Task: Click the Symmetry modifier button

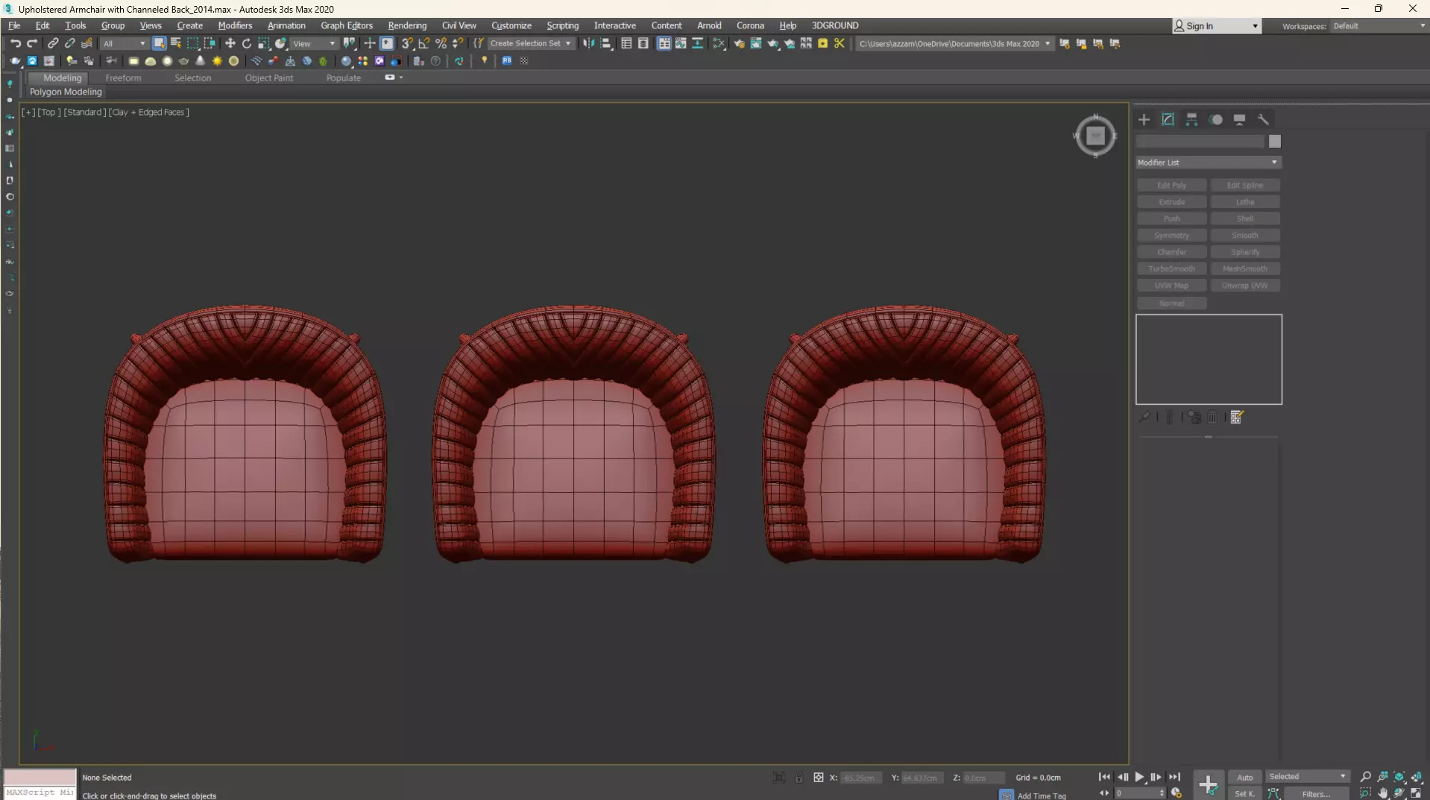Action: pos(1171,235)
